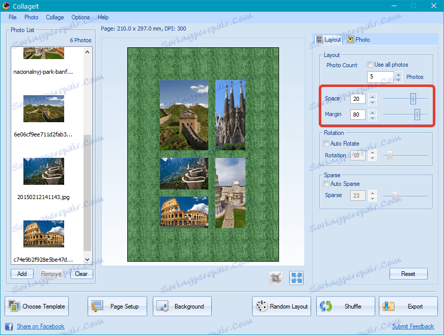Click the Photo Count input field

pos(380,77)
